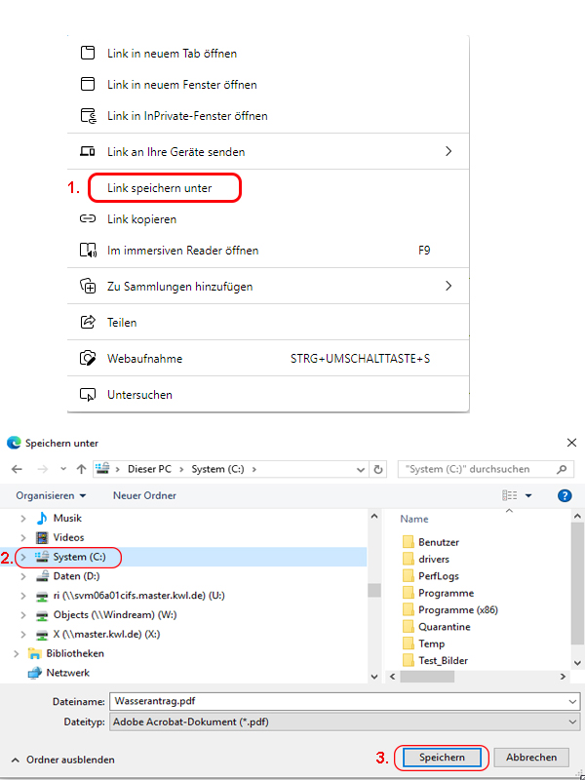Screen dimensions: 585x780
Task: Click 'Neuer Ordner' button
Action: (144, 495)
